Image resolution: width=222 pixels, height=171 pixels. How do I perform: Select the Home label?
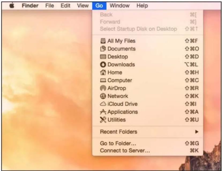click(x=115, y=73)
